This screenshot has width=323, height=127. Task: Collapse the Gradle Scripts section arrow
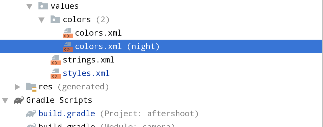[x=5, y=100]
